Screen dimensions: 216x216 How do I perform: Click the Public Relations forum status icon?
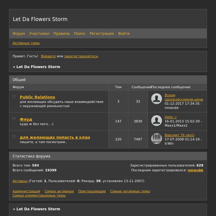tap(14, 96)
